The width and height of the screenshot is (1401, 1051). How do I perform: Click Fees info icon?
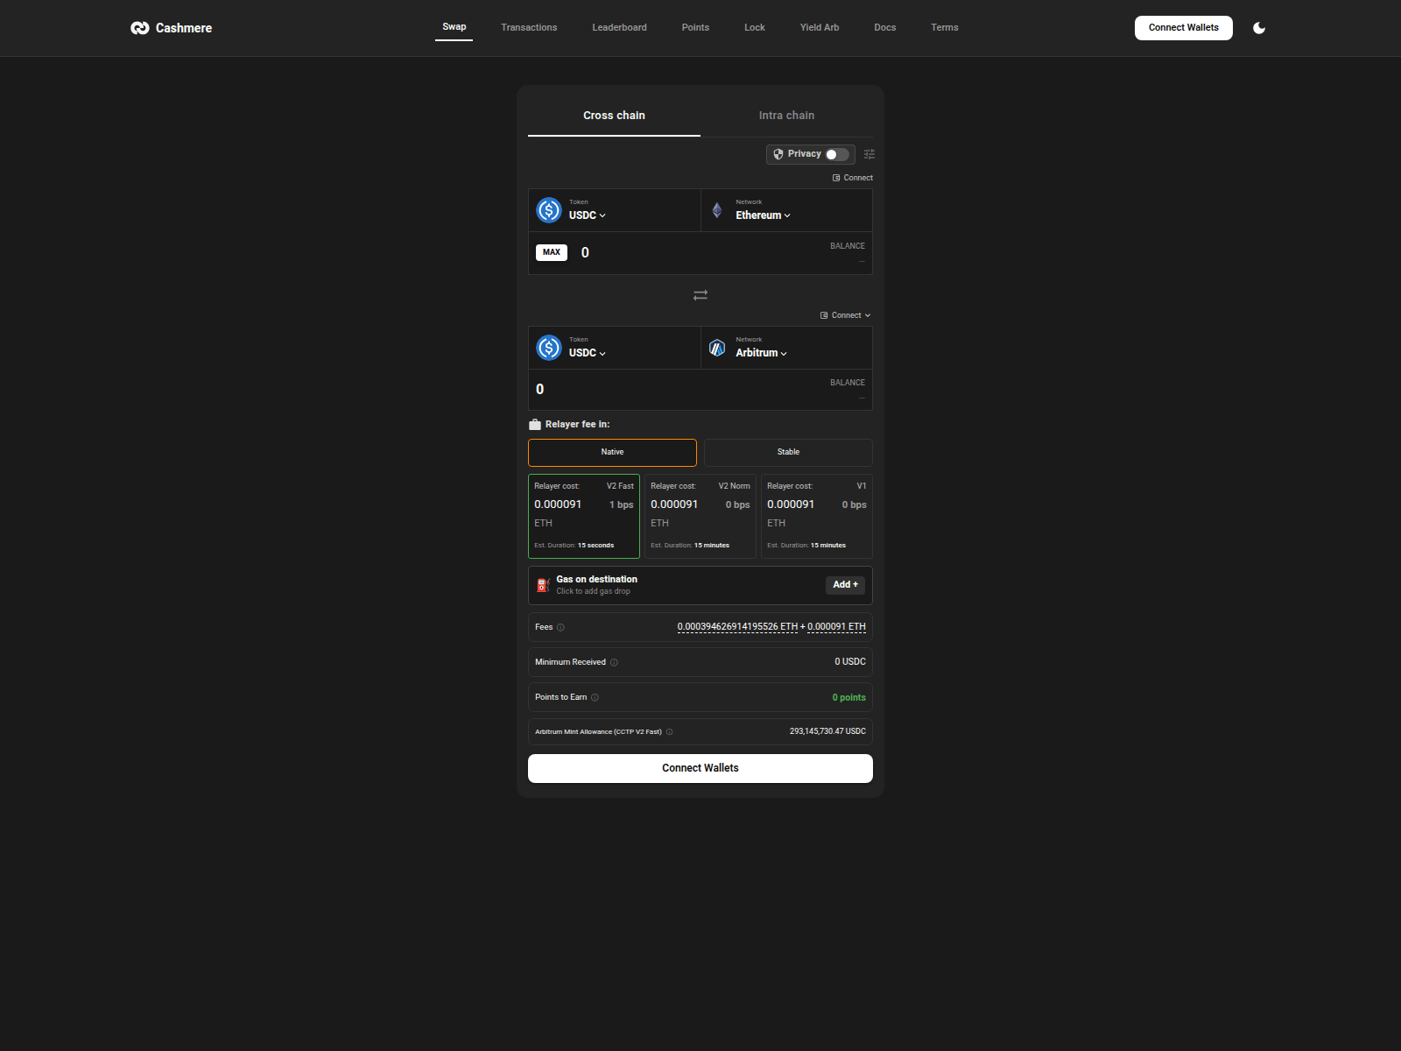coord(561,627)
